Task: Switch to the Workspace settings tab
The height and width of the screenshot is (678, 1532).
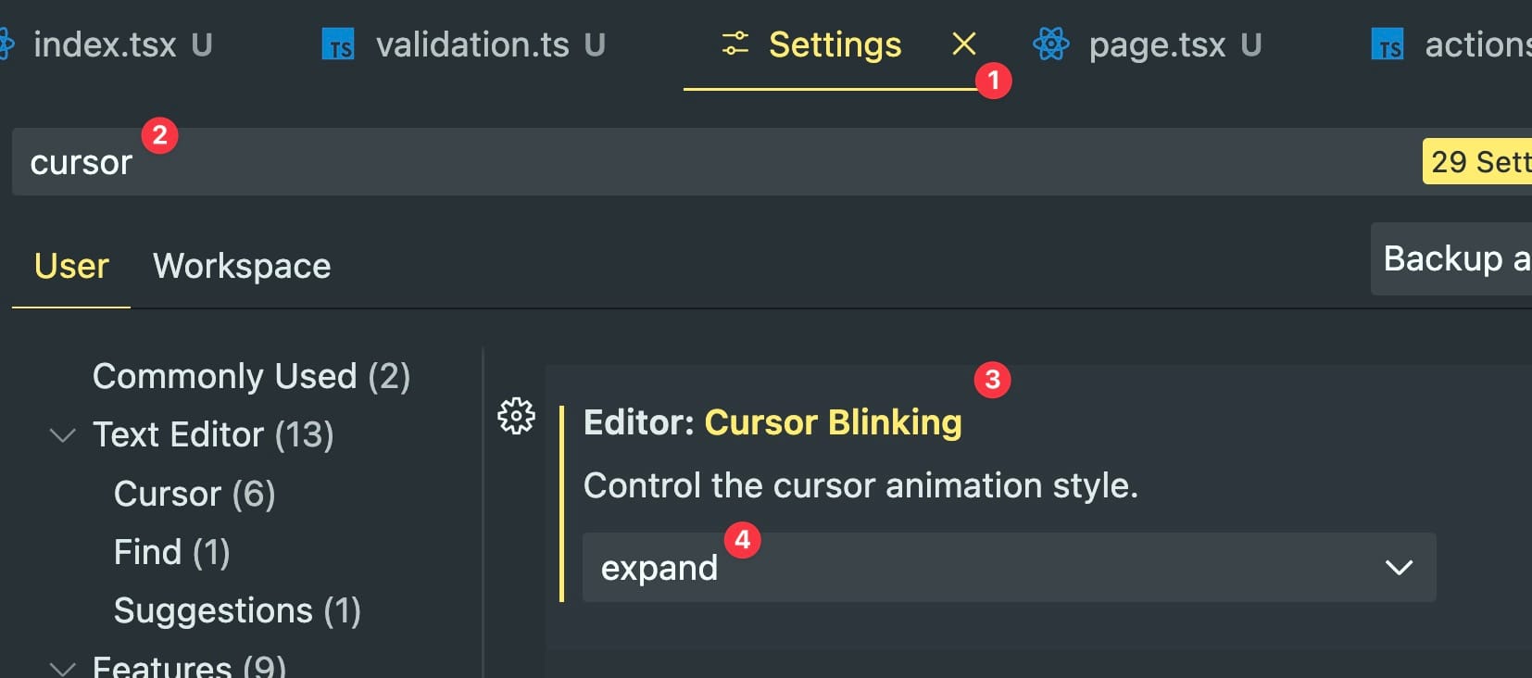Action: pyautogui.click(x=242, y=267)
